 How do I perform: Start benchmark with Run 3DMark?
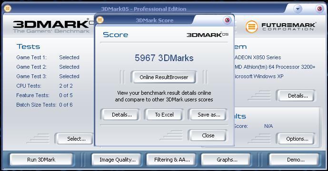pyautogui.click(x=41, y=160)
